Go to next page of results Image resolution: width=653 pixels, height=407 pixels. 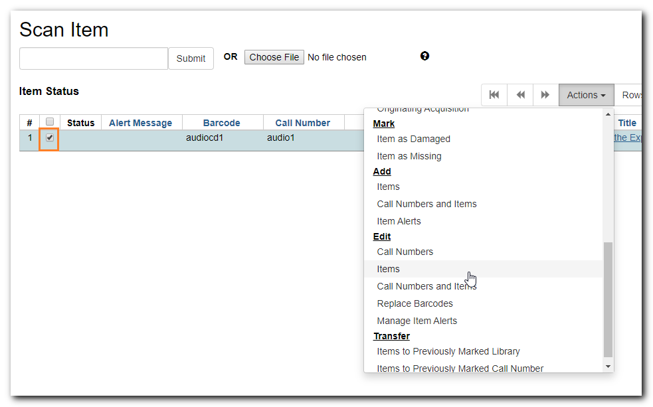pyautogui.click(x=545, y=95)
